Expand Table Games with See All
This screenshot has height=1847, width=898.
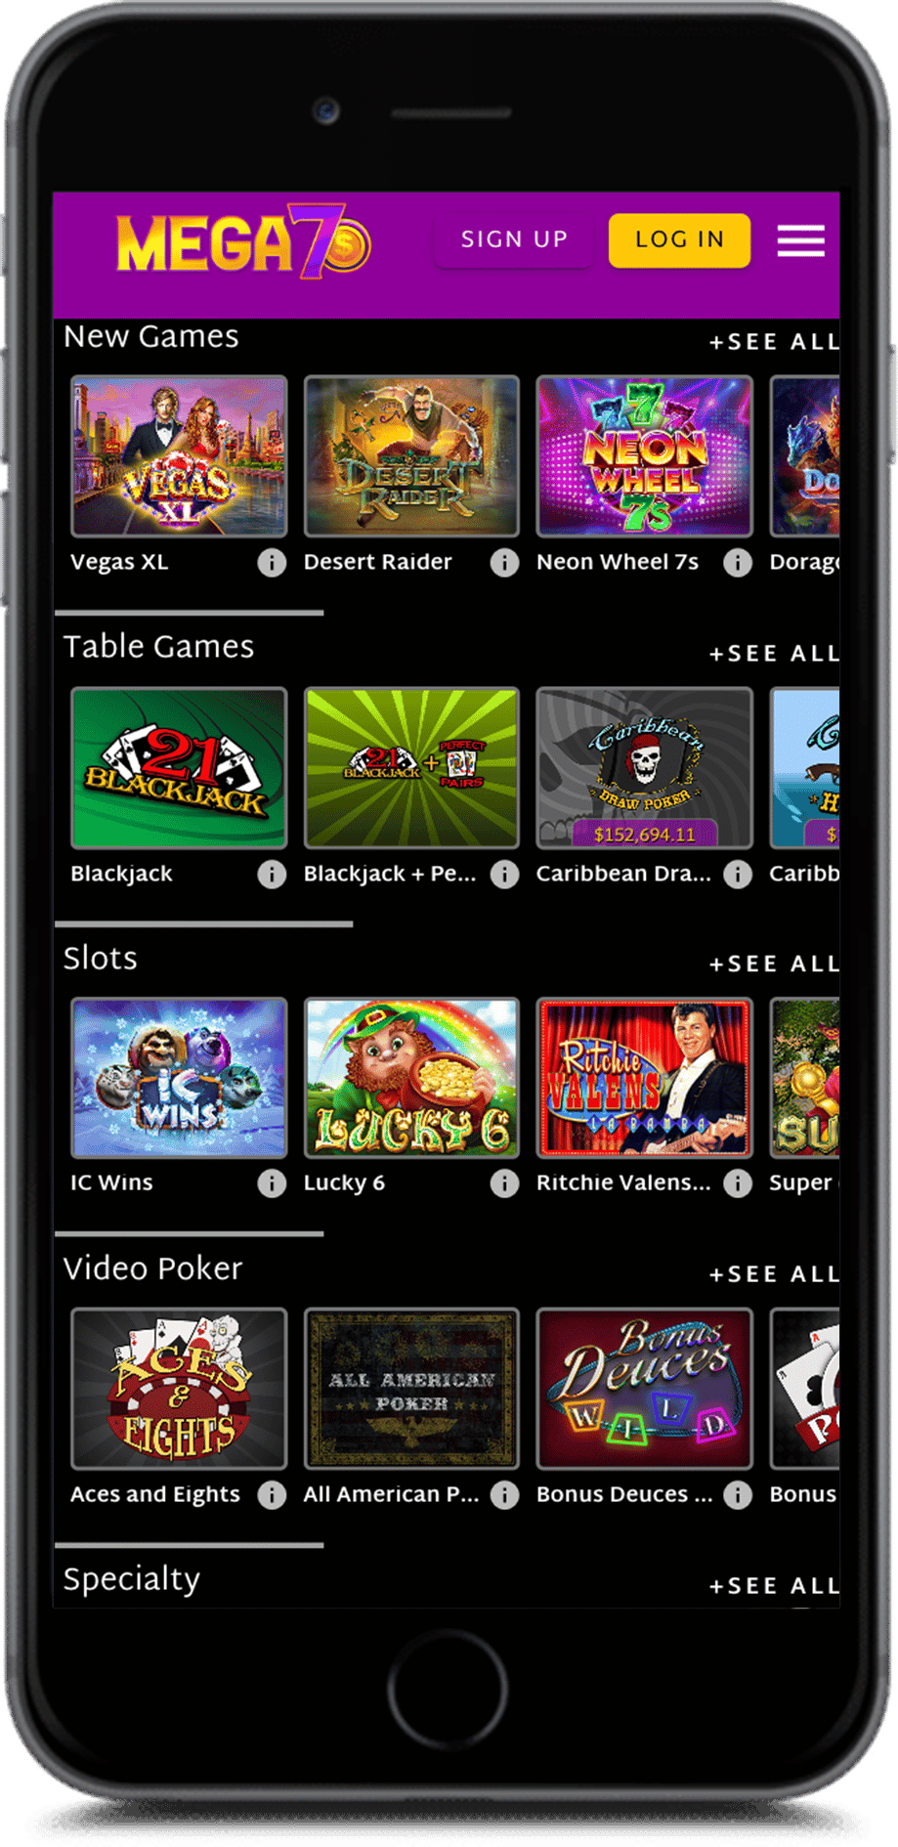774,654
